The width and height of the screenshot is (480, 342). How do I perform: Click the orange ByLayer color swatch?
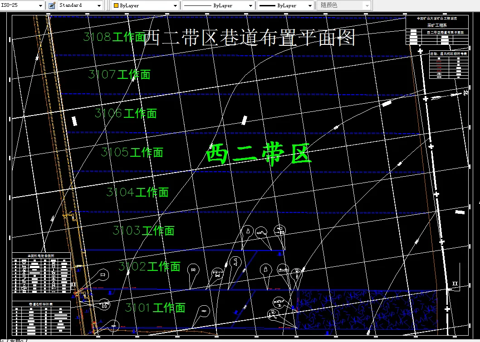click(116, 5)
